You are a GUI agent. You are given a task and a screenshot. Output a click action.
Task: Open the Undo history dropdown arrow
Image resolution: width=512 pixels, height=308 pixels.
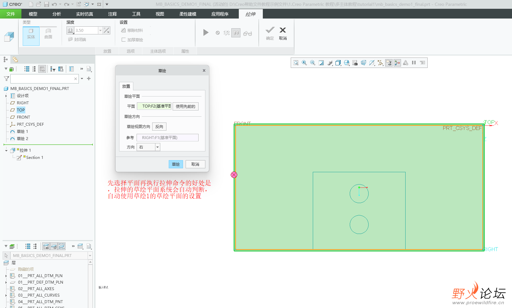click(x=60, y=4)
